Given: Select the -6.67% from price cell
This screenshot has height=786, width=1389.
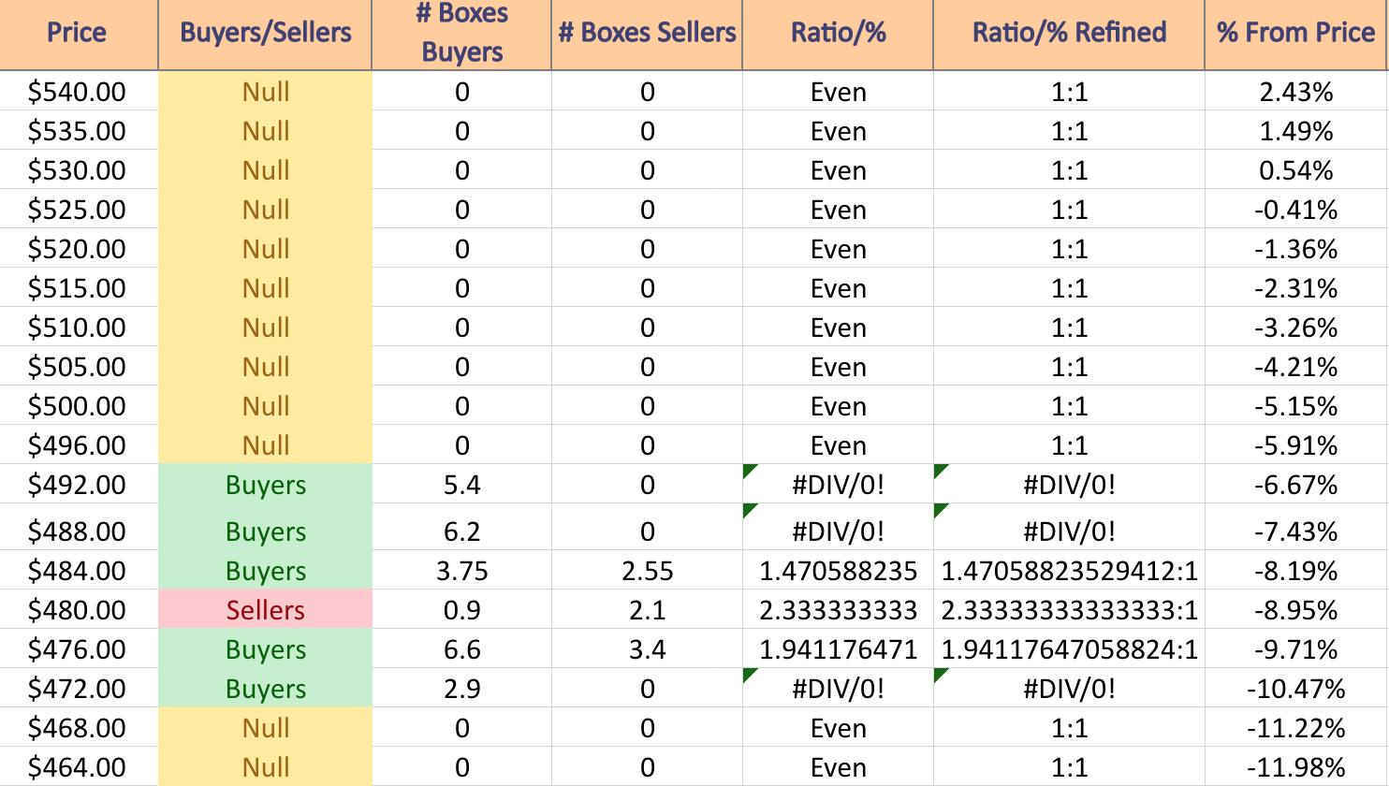Looking at the screenshot, I should point(1295,484).
